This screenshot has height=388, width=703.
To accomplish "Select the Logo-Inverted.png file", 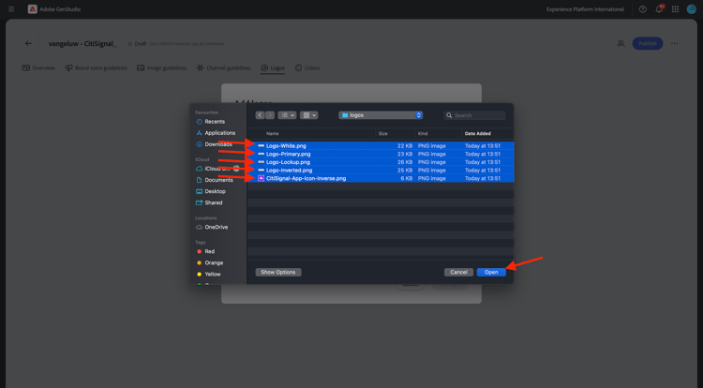I will (x=381, y=170).
